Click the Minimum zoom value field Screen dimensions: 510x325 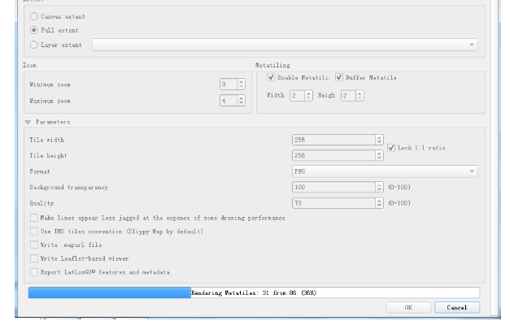coord(229,84)
